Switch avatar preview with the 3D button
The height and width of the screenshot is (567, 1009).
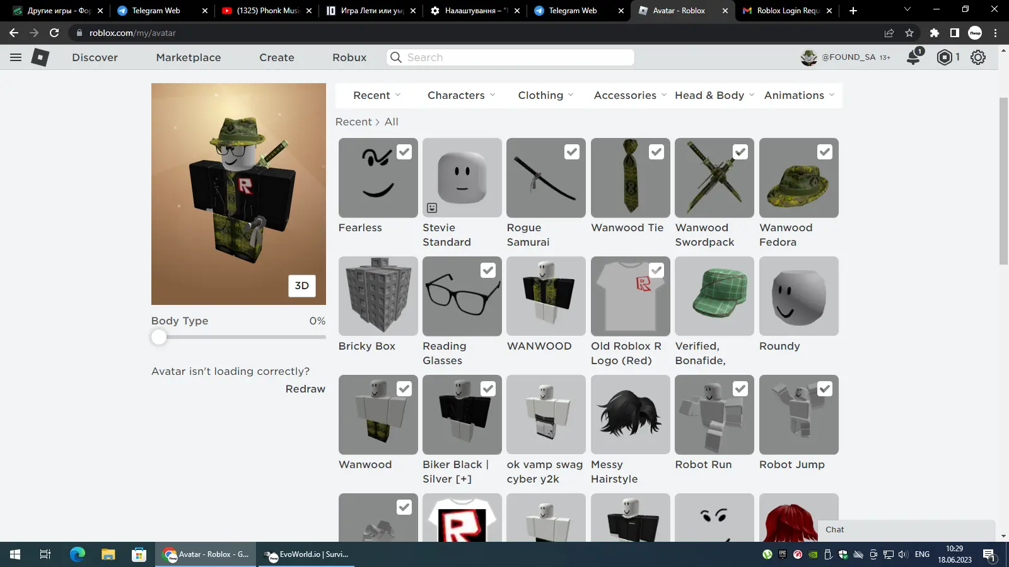[302, 285]
